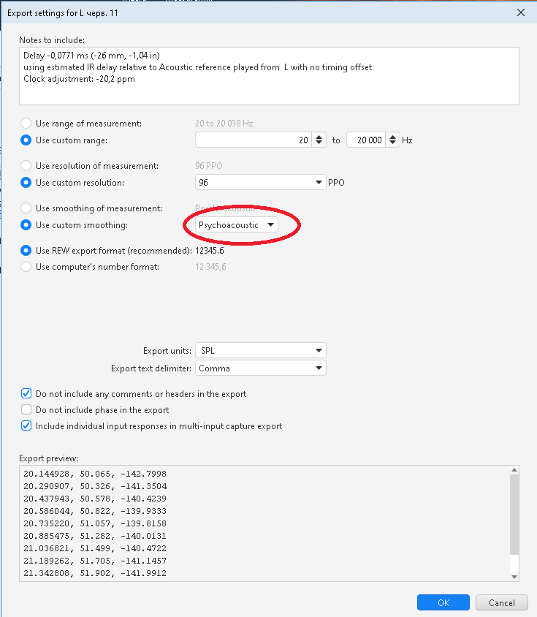Click the OK button
This screenshot has width=537, height=617.
pyautogui.click(x=443, y=603)
